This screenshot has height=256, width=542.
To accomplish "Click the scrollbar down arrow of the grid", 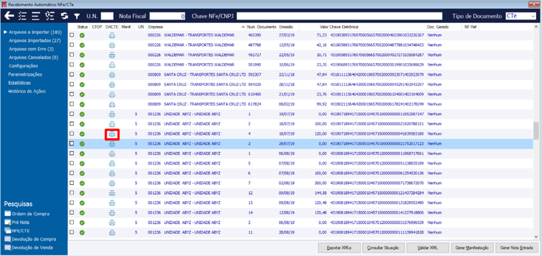I will tap(536, 237).
